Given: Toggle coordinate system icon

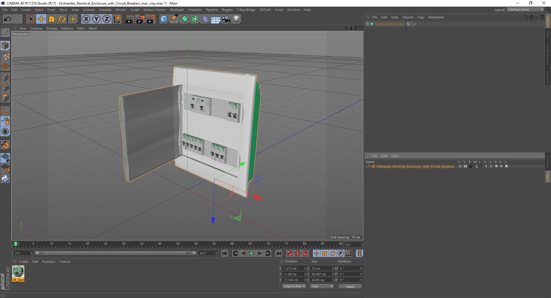Looking at the screenshot, I should pos(117,19).
